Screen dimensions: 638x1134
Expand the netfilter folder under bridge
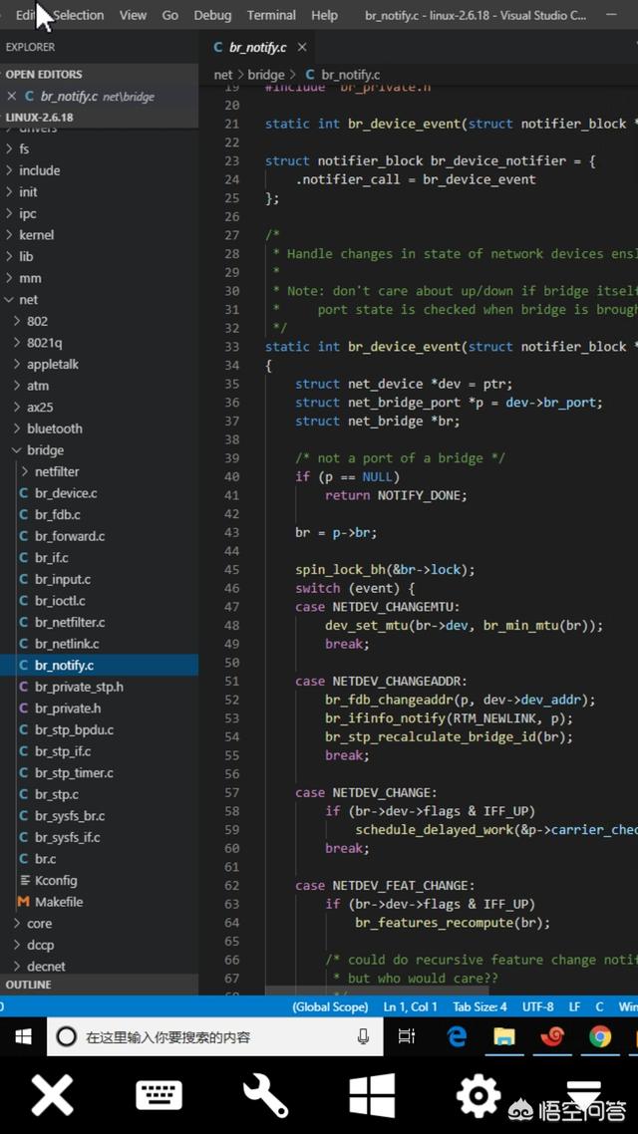click(x=57, y=471)
